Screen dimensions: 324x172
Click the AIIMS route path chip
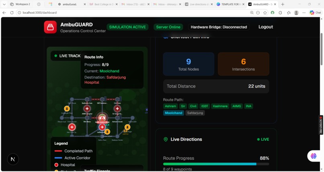[x=237, y=106]
